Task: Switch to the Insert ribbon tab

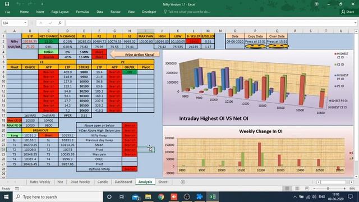Action: pos(40,12)
